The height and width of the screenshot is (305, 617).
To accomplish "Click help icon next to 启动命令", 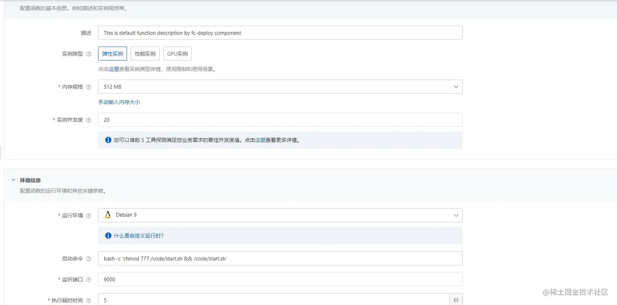I will (x=89, y=259).
